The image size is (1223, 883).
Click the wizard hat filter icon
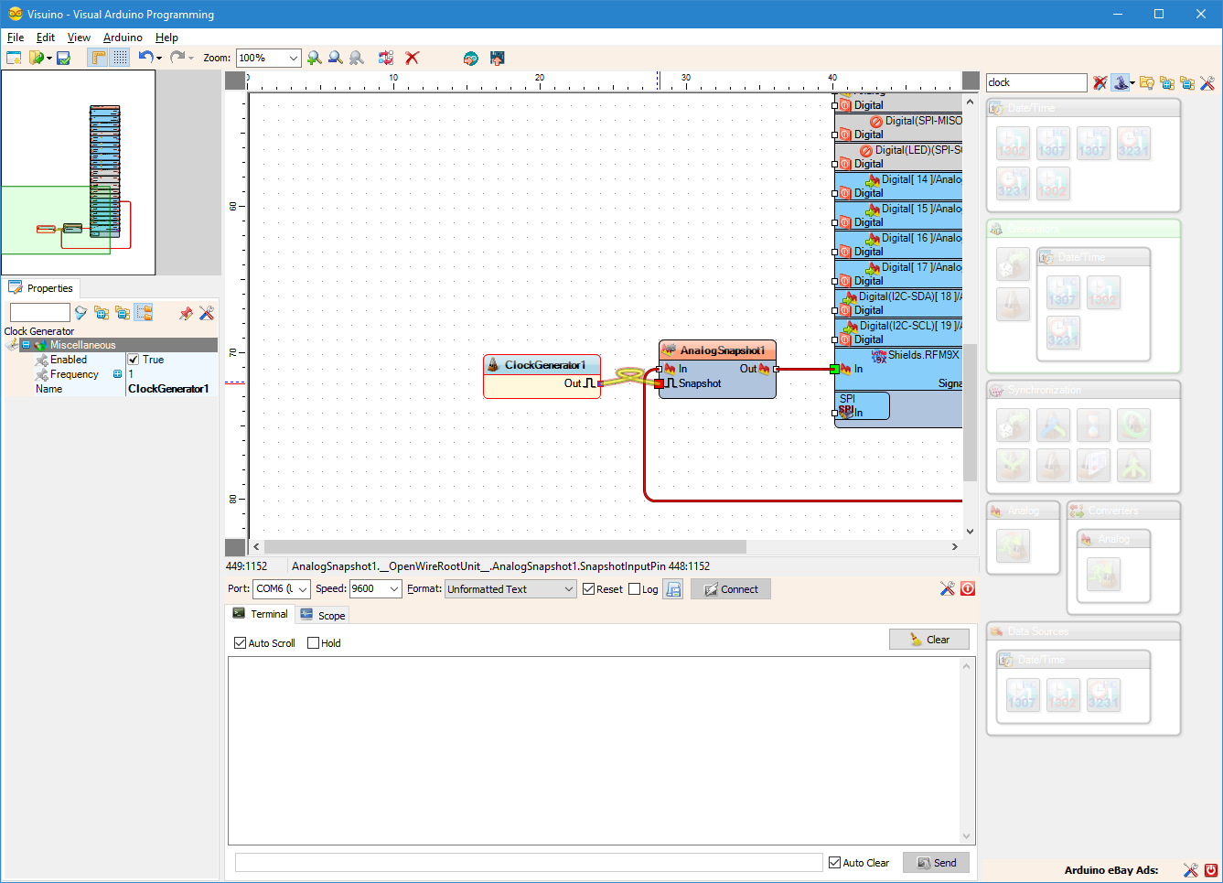(x=1121, y=82)
